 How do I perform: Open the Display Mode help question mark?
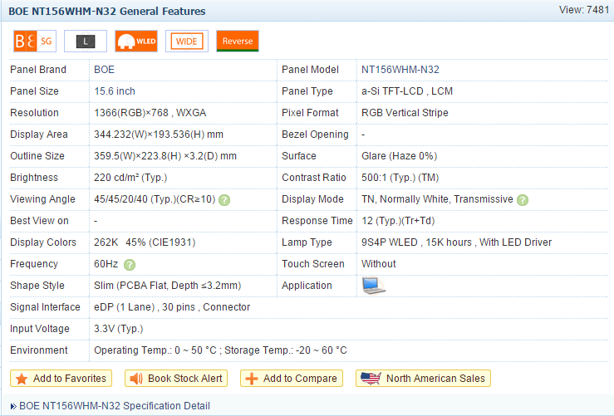(522, 200)
